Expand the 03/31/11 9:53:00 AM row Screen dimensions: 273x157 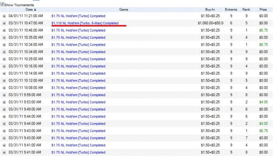pos(4,102)
